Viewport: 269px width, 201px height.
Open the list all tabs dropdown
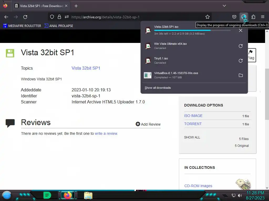click(x=224, y=6)
